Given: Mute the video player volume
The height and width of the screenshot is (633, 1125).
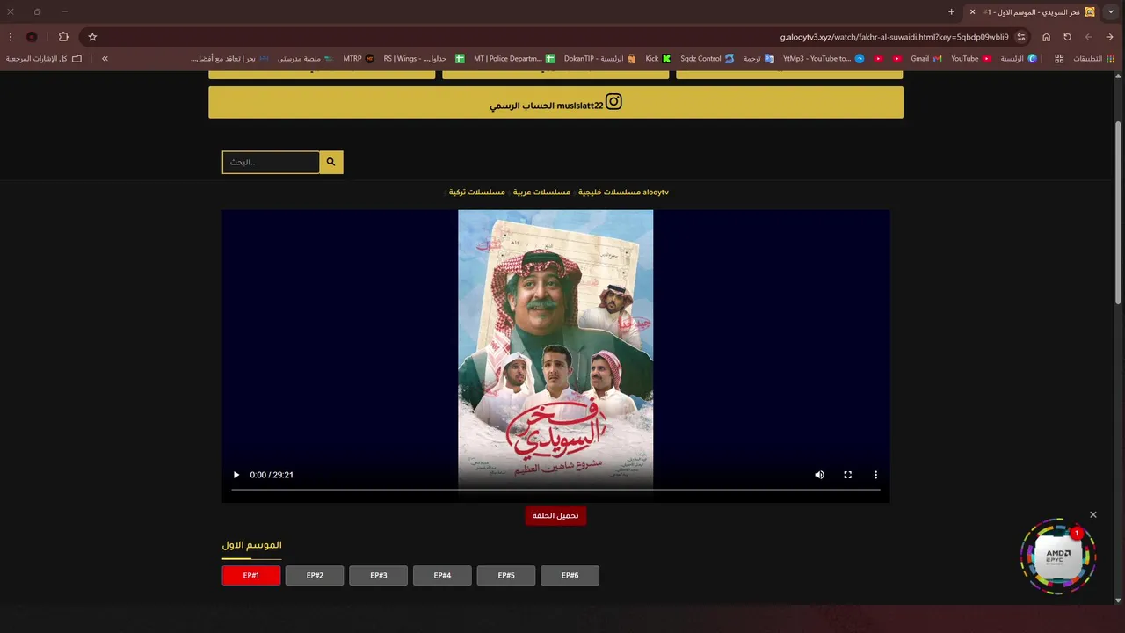Looking at the screenshot, I should pos(819,475).
